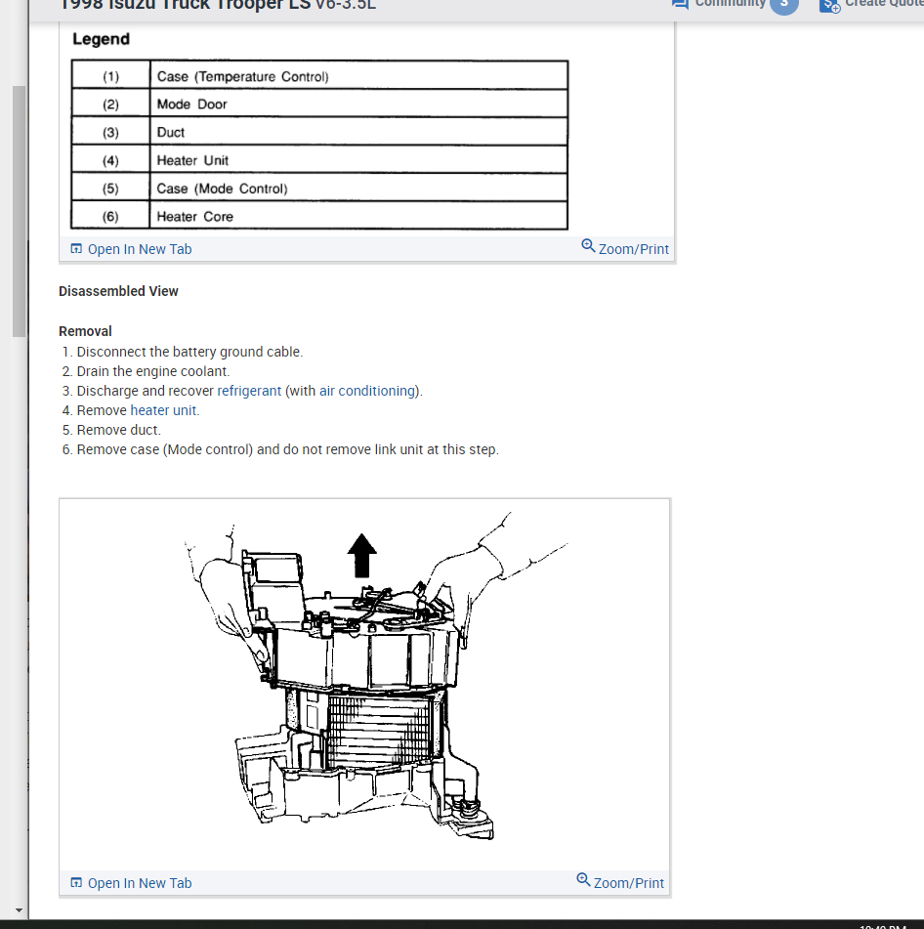Screen dimensions: 924x929
Task: Open the heater unit link
Action: coord(163,410)
